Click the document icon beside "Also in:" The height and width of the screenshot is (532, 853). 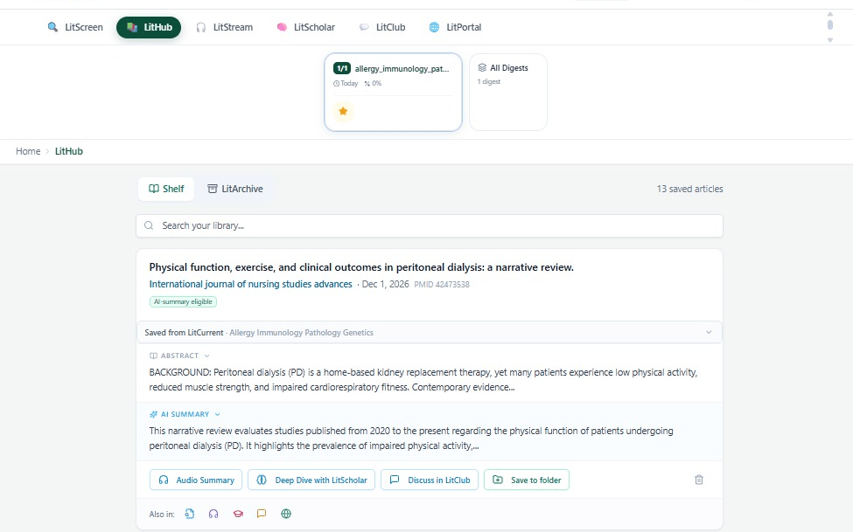pyautogui.click(x=189, y=514)
